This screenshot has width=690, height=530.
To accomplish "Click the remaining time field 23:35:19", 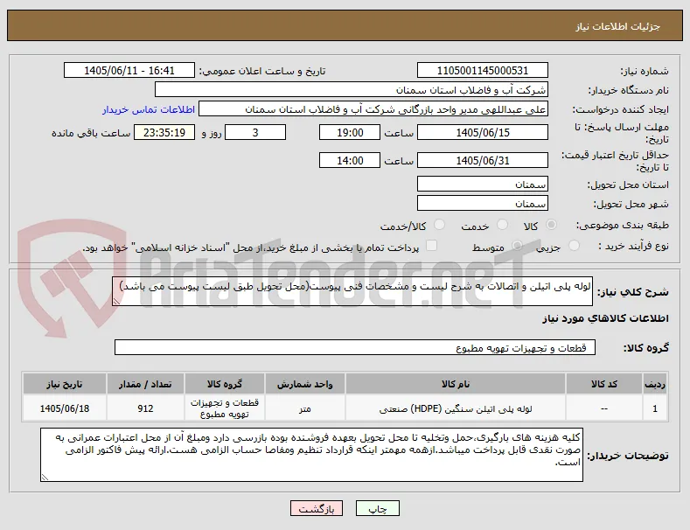I will click(164, 133).
